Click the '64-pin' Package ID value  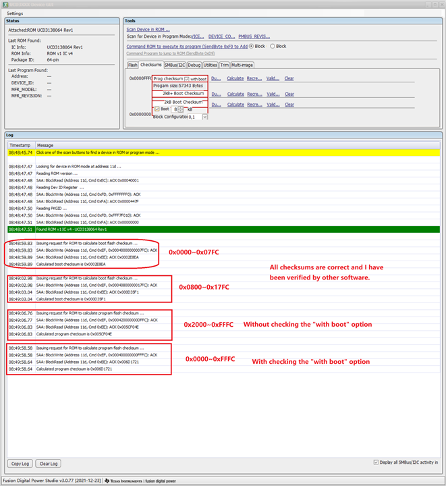point(53,60)
